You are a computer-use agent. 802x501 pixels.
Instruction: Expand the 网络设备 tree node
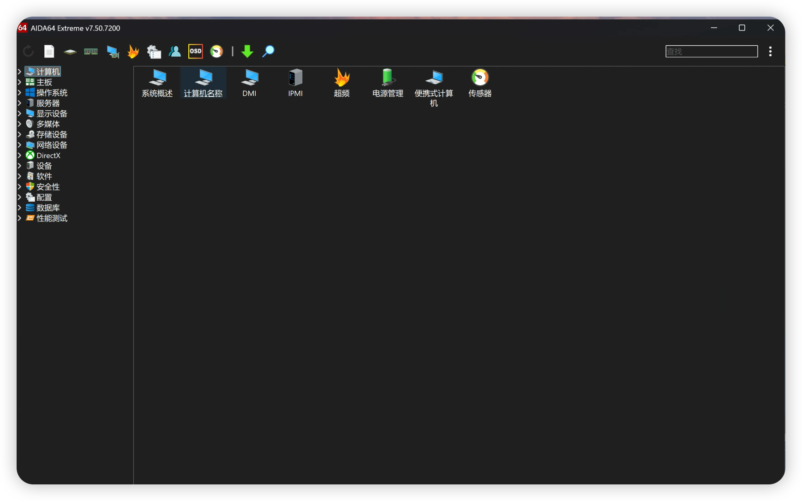[x=20, y=145]
